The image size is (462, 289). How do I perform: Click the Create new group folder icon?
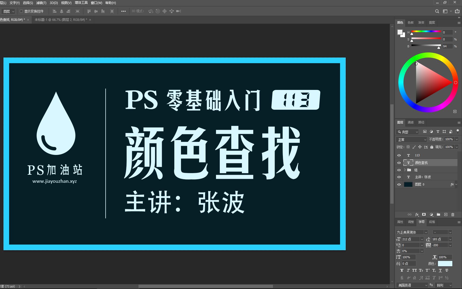pos(438,214)
